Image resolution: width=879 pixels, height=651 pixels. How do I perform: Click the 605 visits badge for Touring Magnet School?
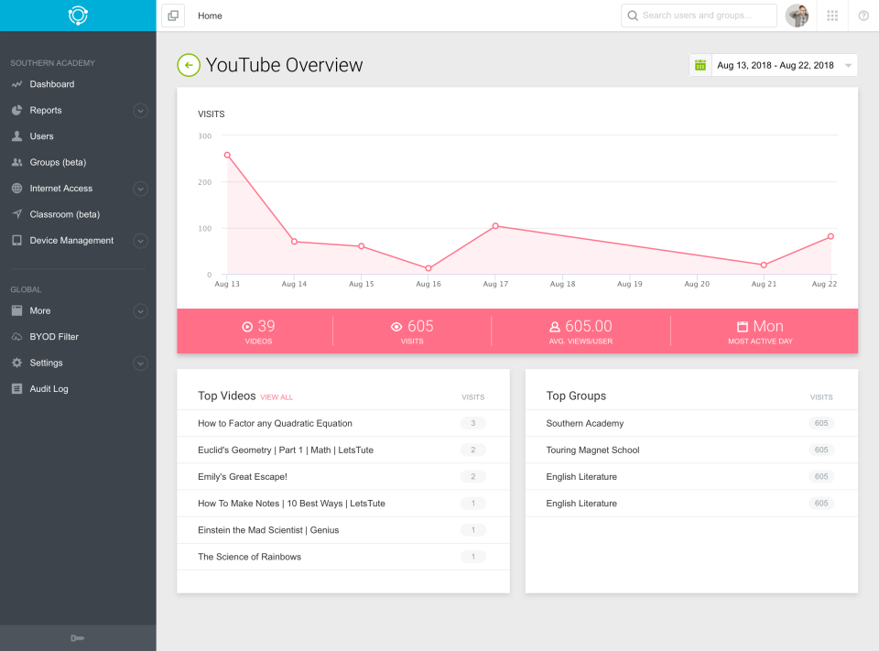(x=821, y=450)
